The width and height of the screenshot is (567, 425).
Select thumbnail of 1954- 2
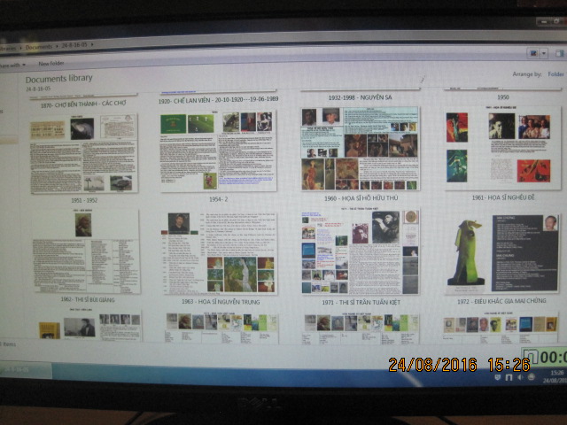point(219,151)
